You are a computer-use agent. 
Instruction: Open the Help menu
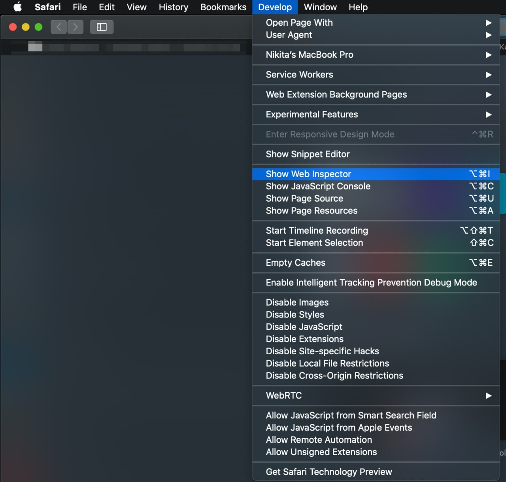click(x=358, y=7)
